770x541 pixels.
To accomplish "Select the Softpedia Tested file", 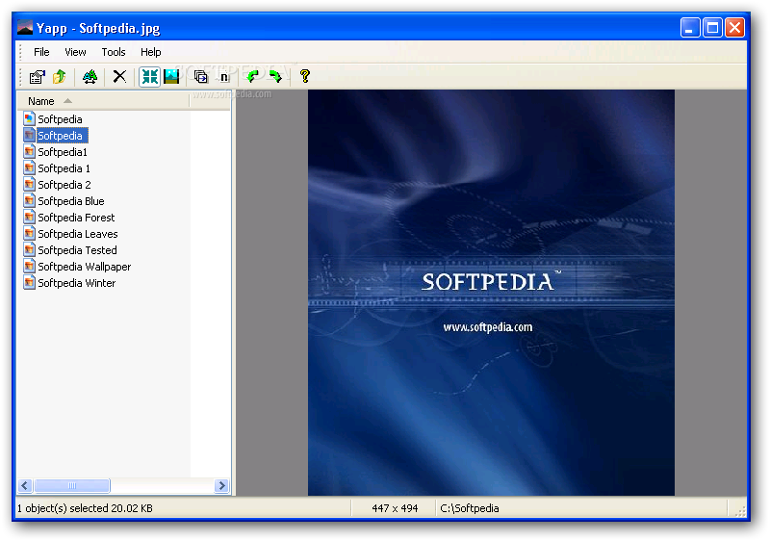I will [x=77, y=250].
